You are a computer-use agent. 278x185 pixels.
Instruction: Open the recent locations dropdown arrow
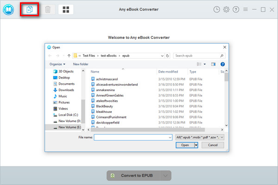click(x=63, y=55)
